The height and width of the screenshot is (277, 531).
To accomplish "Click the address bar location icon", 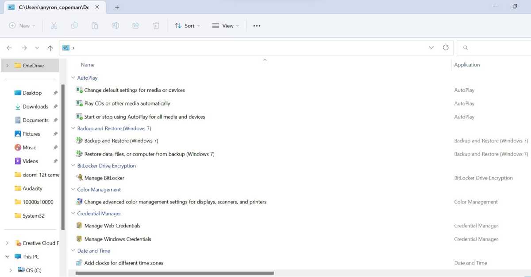I will tap(66, 48).
